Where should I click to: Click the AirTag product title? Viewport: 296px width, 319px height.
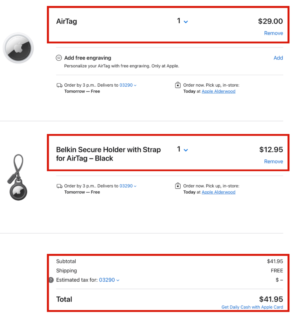[x=67, y=21]
